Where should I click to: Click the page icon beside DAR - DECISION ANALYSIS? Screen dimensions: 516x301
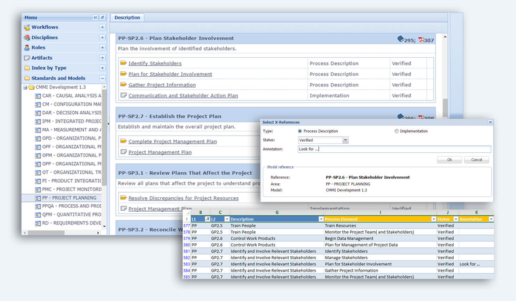click(x=38, y=113)
